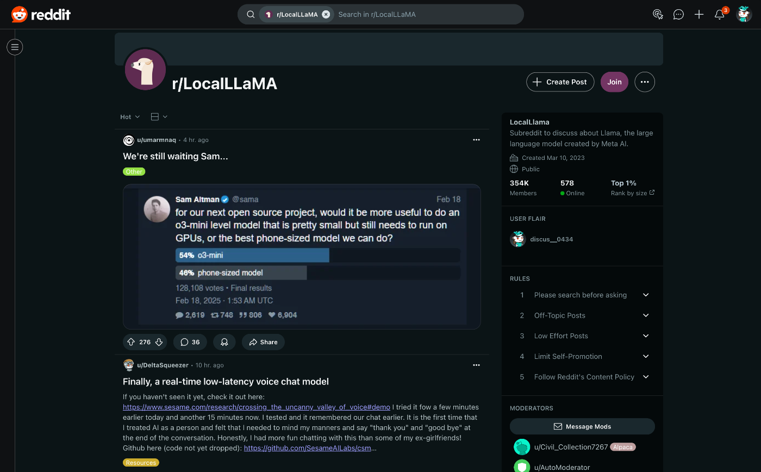The width and height of the screenshot is (761, 472).
Task: Open the Hot sort dropdown
Action: [130, 117]
